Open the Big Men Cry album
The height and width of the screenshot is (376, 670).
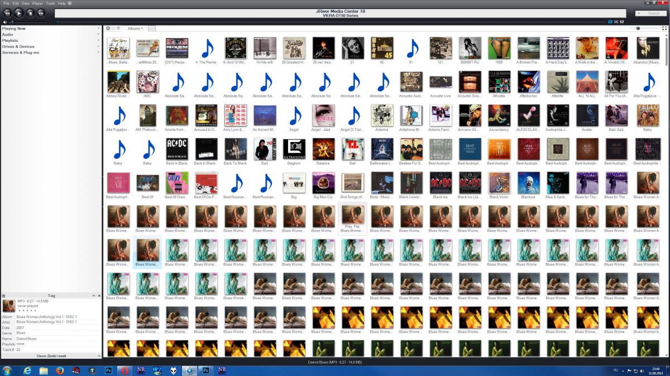coord(323,183)
